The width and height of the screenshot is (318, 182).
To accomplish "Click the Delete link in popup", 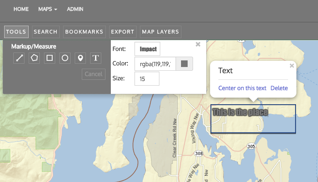I will pos(279,88).
